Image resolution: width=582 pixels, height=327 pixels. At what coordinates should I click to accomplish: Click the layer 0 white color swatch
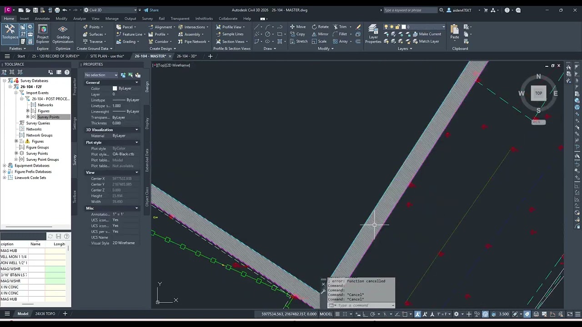403,27
